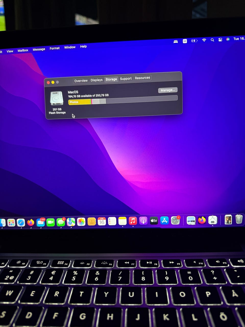Open the Resources tab
Viewport: 245px width, 327px height.
tap(142, 78)
